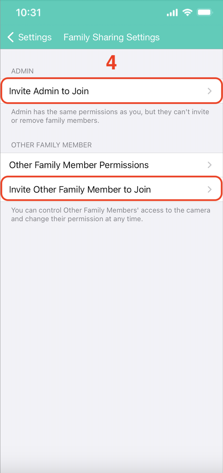This screenshot has height=473, width=223.
Task: Tap the 10:31 clock in status bar
Action: [28, 13]
